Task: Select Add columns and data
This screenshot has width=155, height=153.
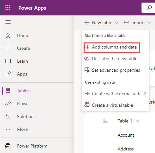Action: coord(112,47)
